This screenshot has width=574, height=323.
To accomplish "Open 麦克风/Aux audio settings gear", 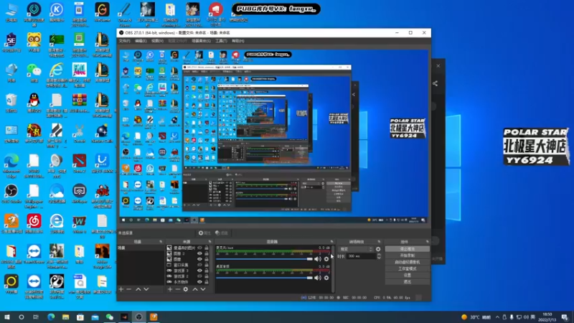I will pyautogui.click(x=326, y=259).
